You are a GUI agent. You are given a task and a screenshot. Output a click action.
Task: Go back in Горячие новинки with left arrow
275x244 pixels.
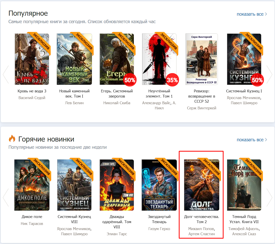coord(6,198)
